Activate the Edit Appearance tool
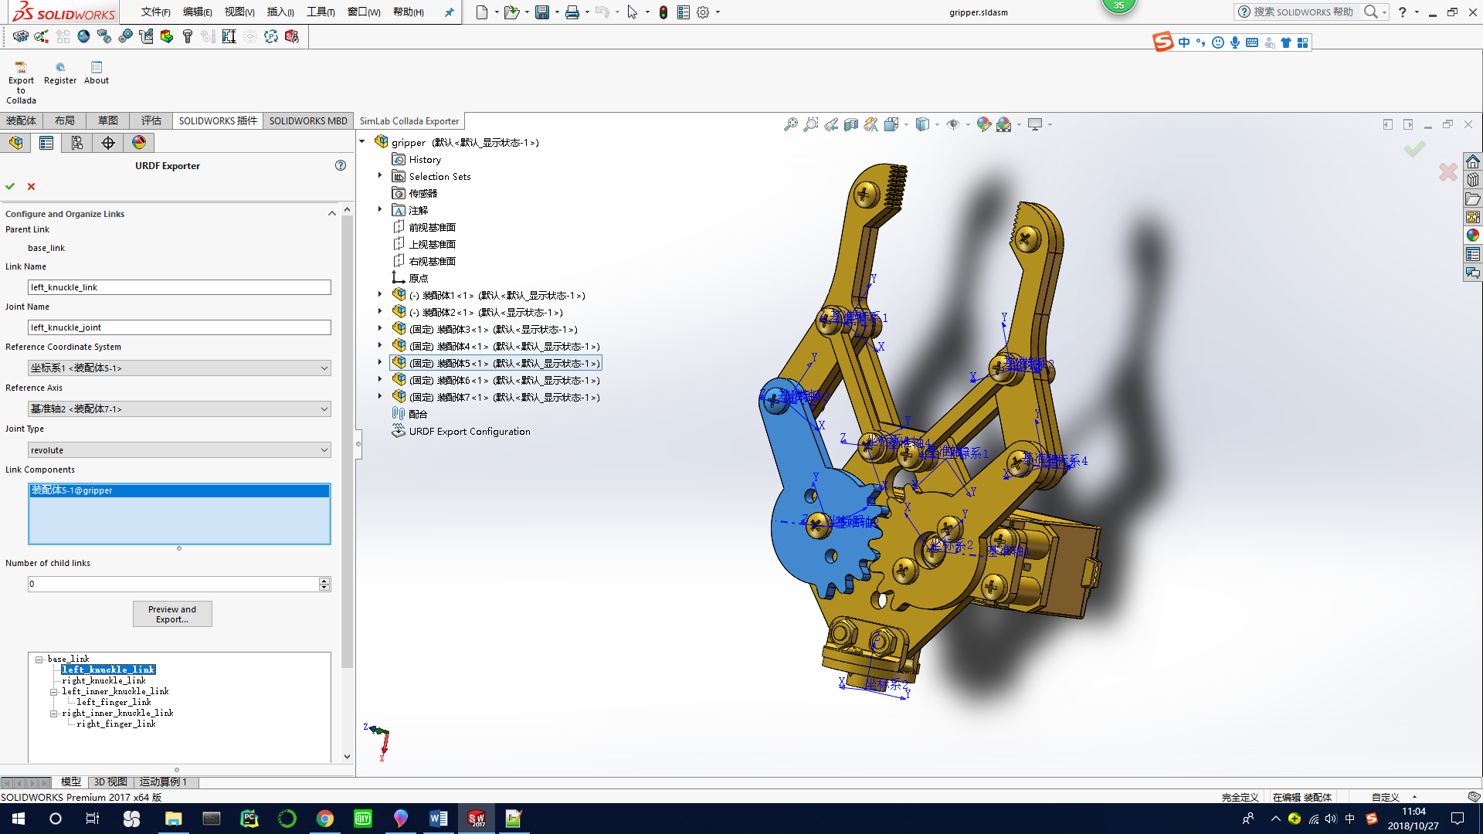Image resolution: width=1483 pixels, height=834 pixels. pos(983,124)
